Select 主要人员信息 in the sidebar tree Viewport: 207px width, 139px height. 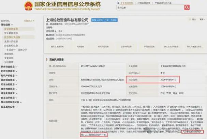(11, 42)
